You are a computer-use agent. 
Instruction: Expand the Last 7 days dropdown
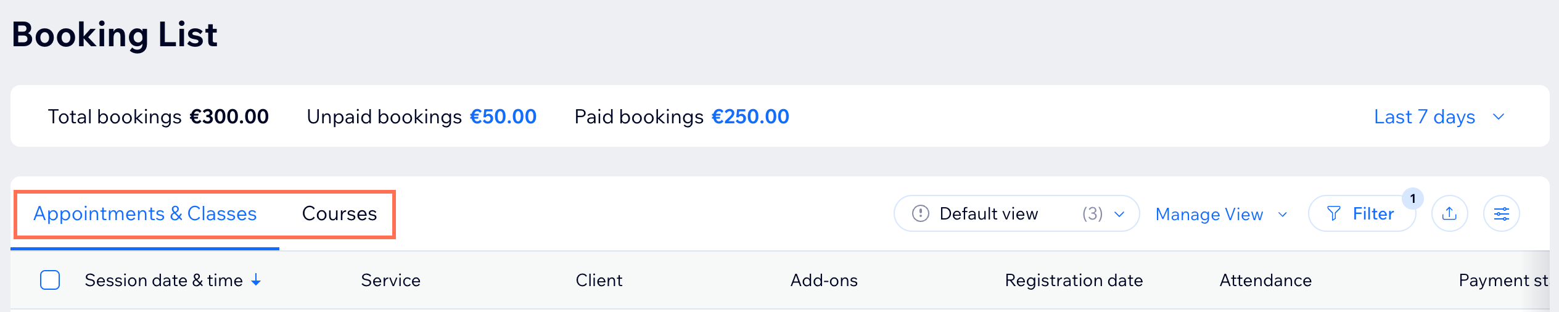click(1440, 117)
